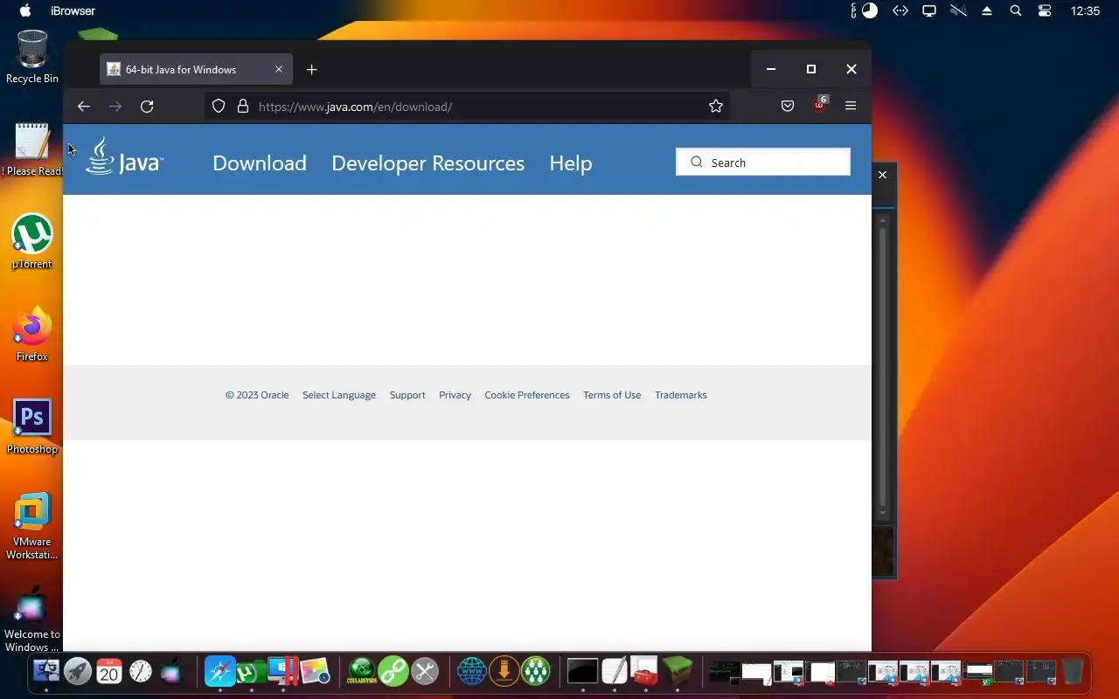Close the background window behind the browser
1119x699 pixels.
click(x=883, y=175)
